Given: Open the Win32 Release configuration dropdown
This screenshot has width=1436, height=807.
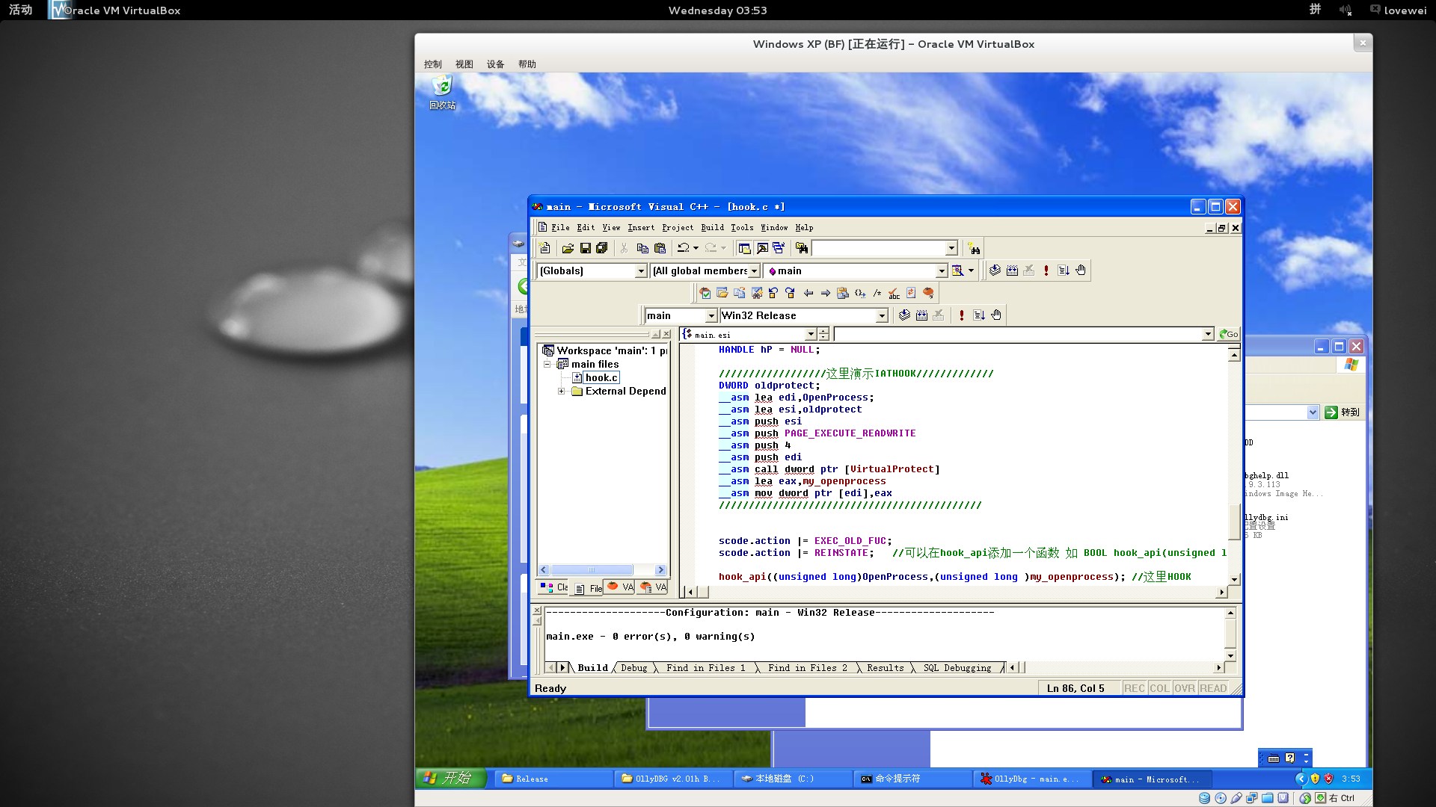Looking at the screenshot, I should click(x=882, y=316).
